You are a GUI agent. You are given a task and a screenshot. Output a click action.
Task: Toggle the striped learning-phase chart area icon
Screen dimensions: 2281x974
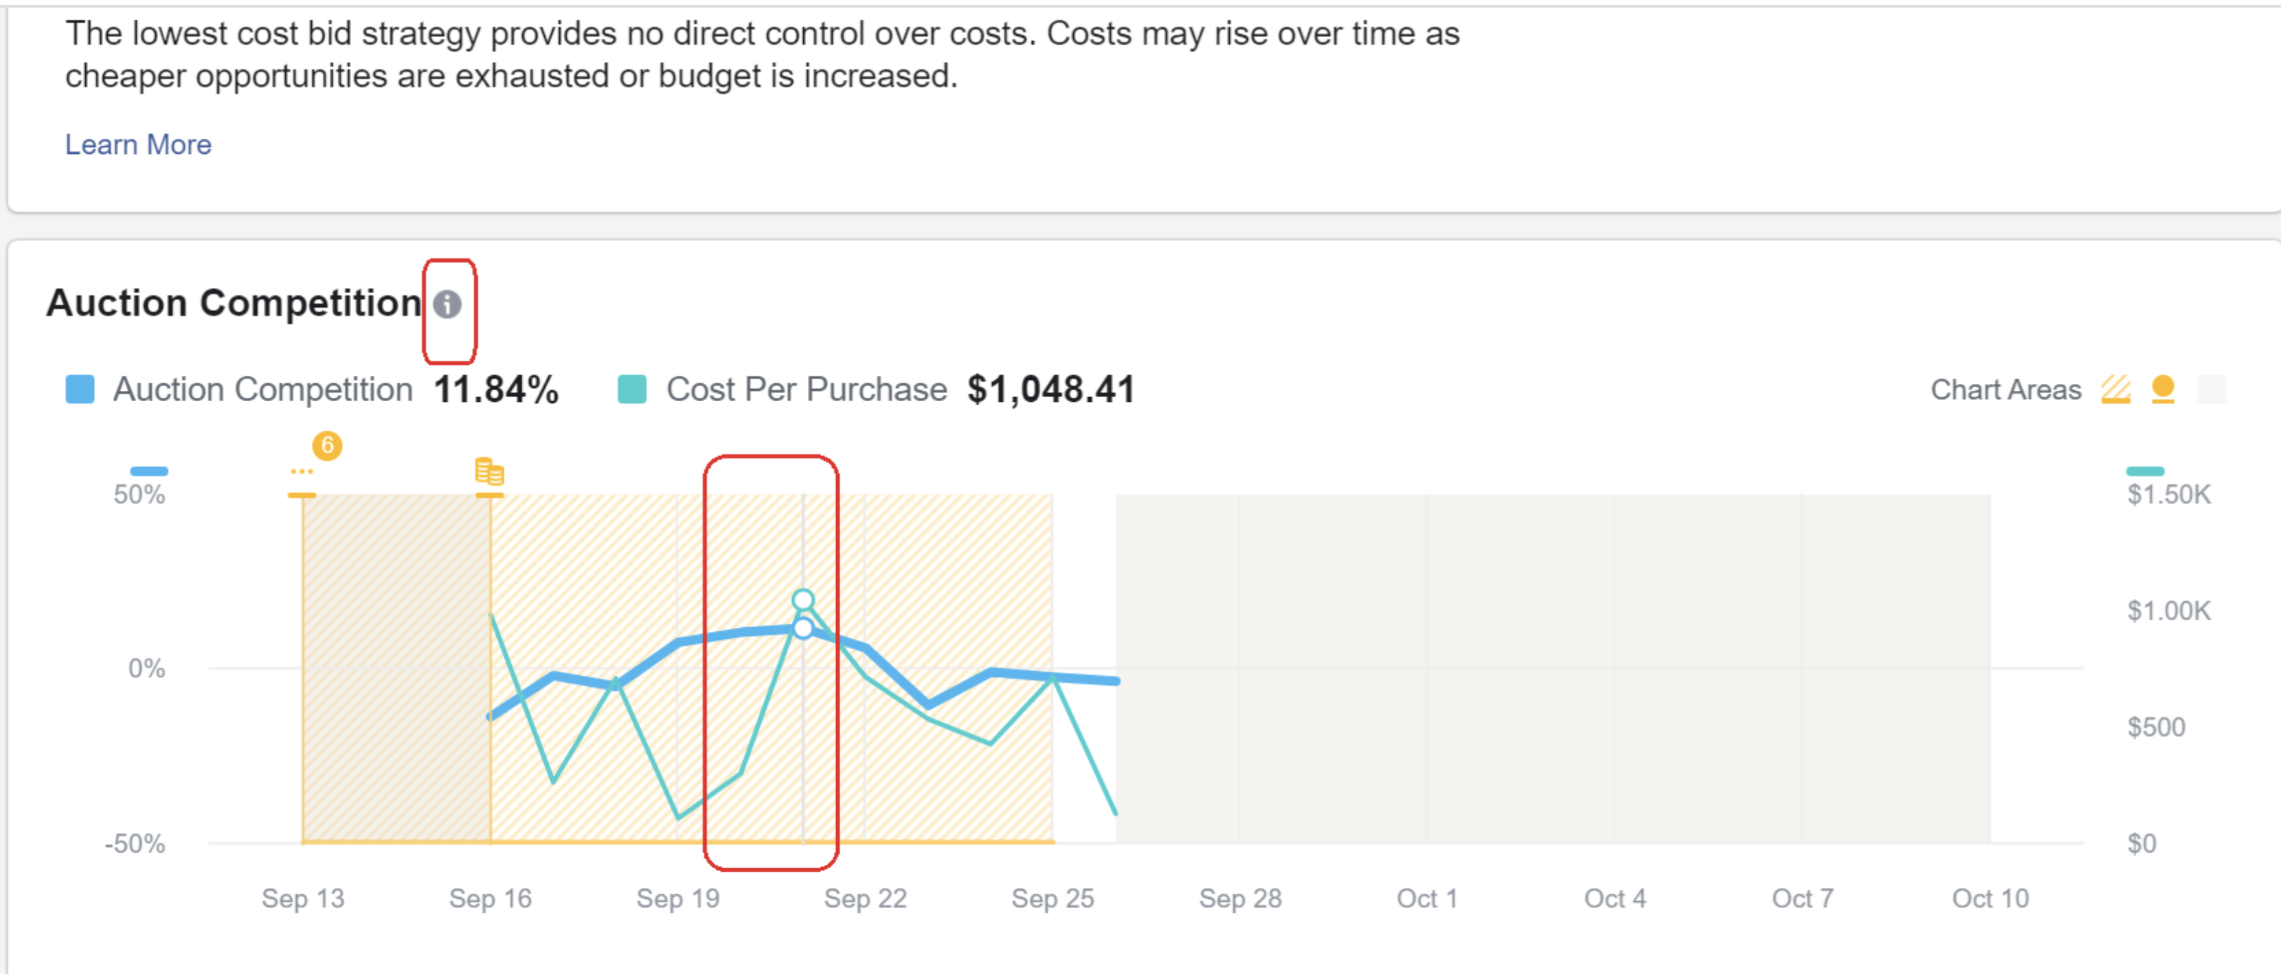coord(2115,389)
